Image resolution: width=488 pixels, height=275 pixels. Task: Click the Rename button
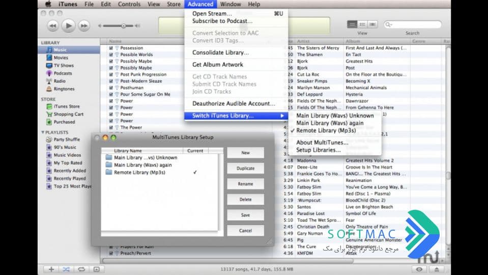246,184
